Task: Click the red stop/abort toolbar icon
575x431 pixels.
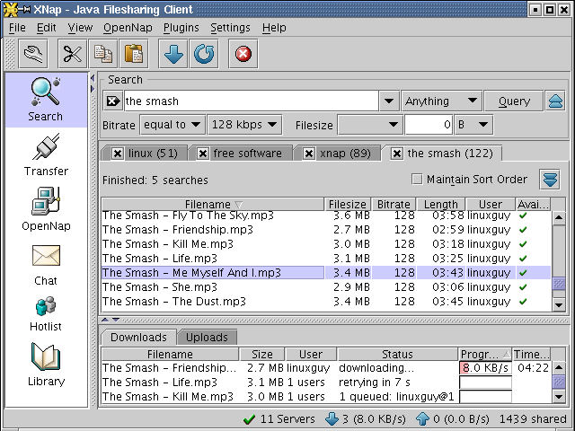Action: point(243,54)
